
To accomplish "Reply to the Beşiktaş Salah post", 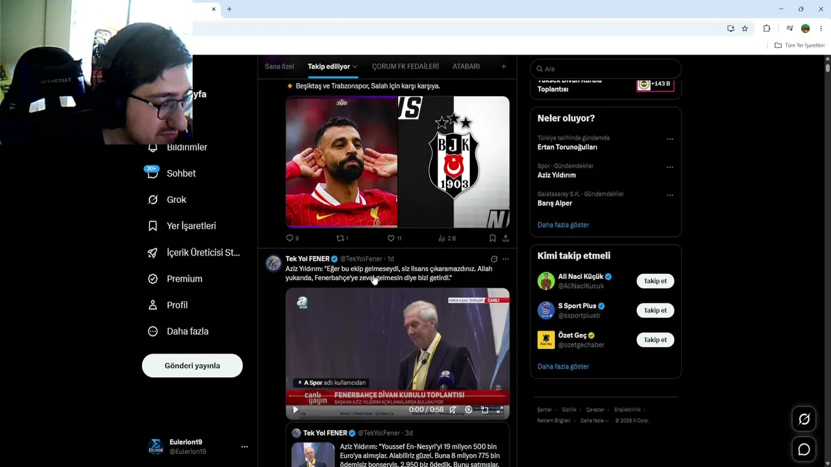I will coord(290,238).
